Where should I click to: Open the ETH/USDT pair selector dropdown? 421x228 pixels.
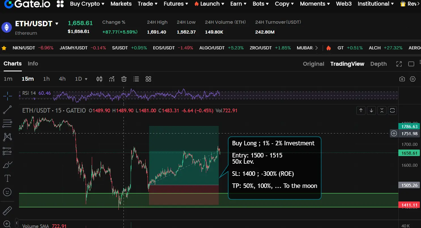coord(57,24)
